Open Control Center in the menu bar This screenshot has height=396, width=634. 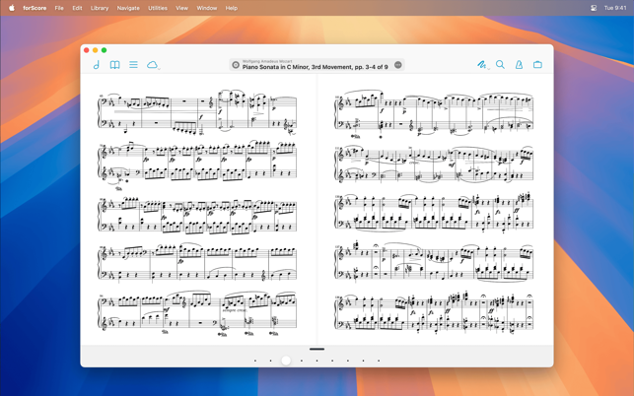594,8
